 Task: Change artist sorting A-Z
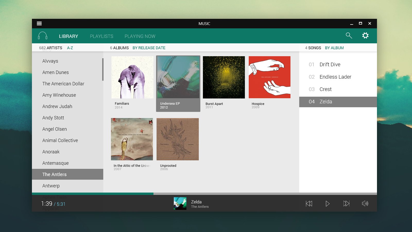point(70,48)
